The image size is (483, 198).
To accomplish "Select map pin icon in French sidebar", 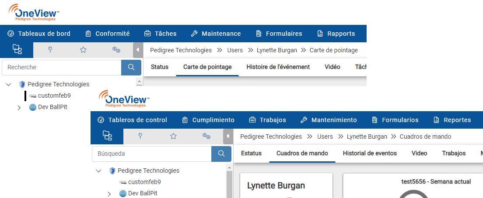I will click(x=50, y=50).
